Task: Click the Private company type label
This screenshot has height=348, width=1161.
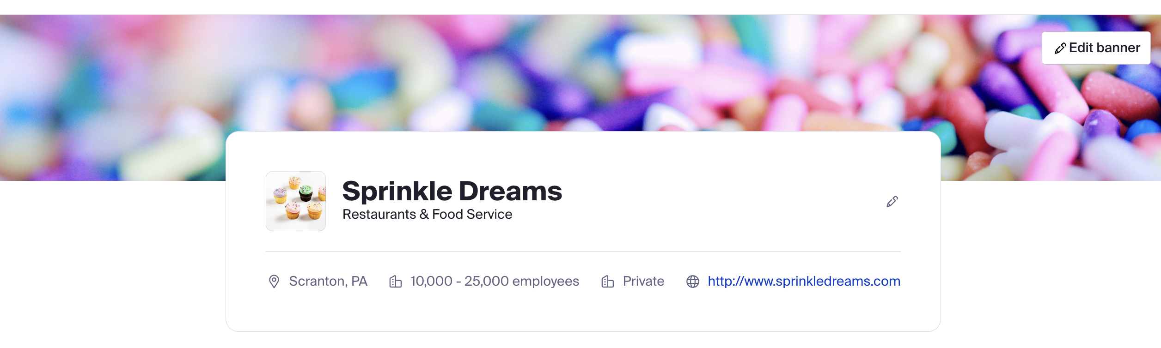Action: click(x=643, y=281)
